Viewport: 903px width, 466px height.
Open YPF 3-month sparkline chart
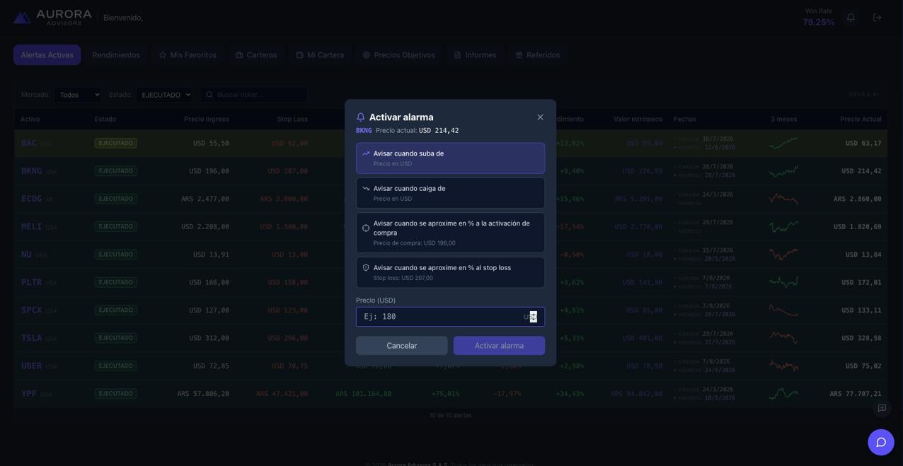coord(783,394)
